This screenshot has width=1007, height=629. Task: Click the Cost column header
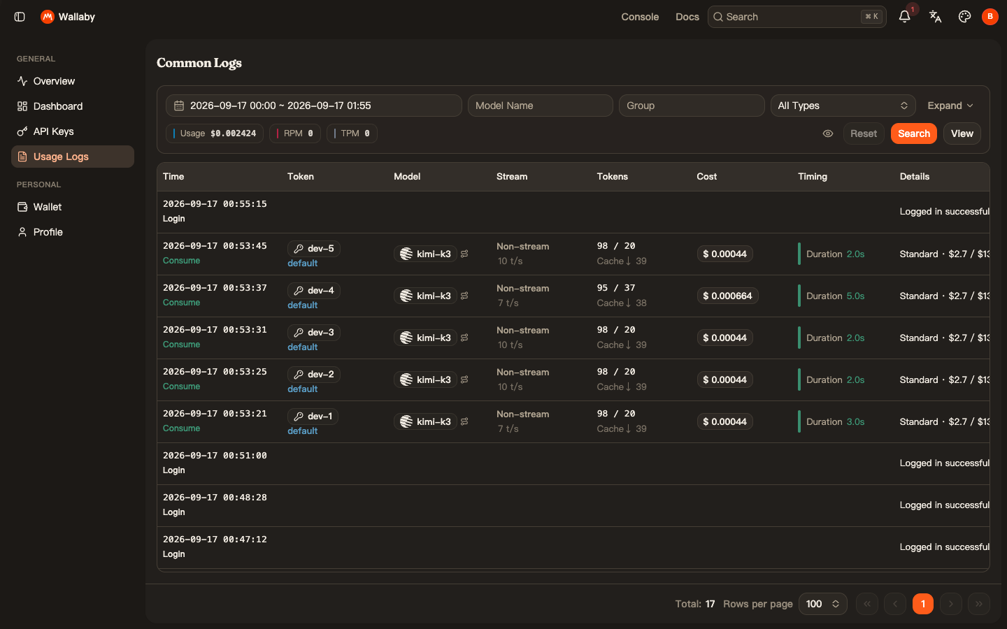coord(706,176)
